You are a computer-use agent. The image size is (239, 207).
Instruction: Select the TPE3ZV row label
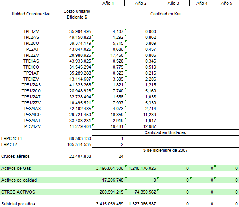click(31, 32)
